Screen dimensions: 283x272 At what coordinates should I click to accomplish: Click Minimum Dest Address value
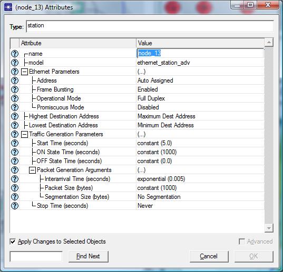click(x=165, y=125)
